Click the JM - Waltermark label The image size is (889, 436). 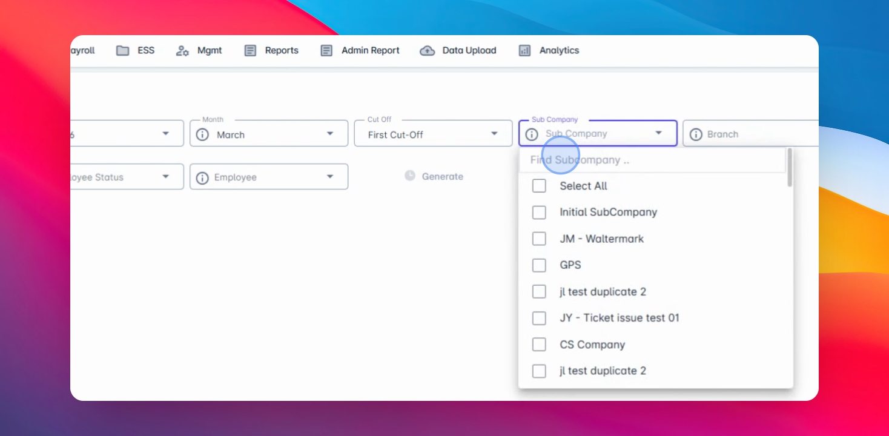[601, 239]
